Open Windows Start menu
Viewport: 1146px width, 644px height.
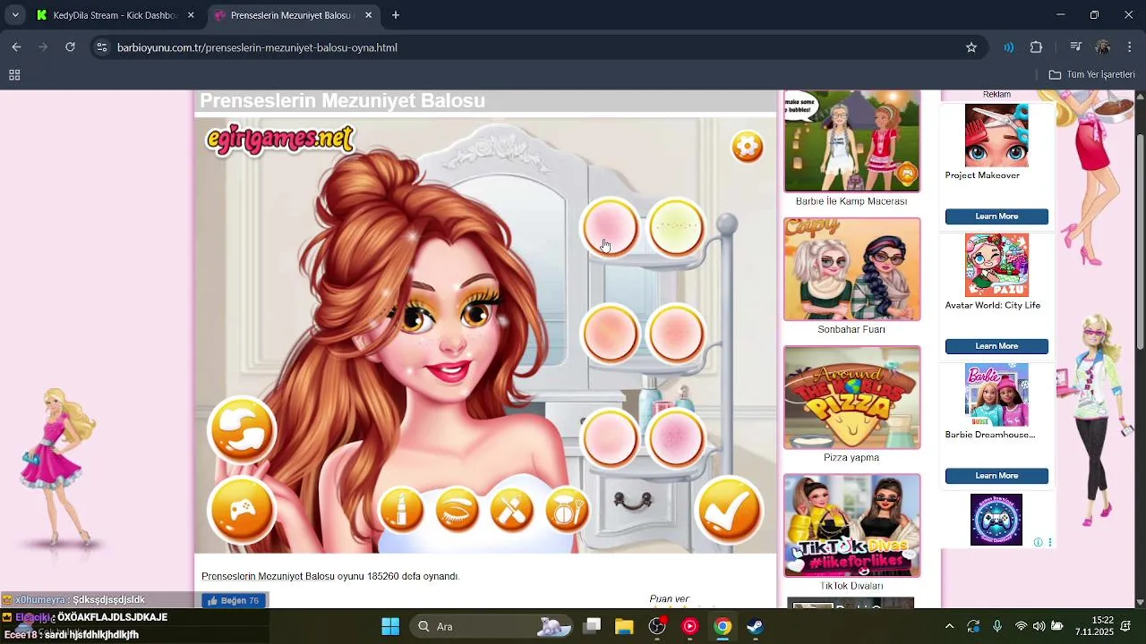point(390,626)
